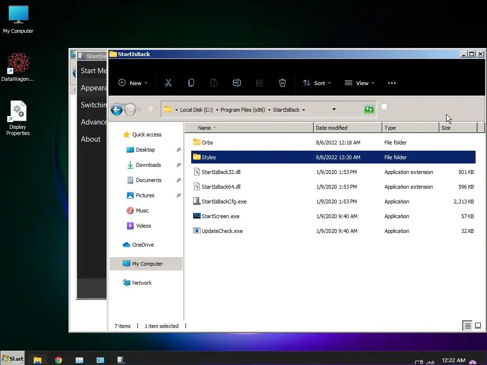Click the StartIsBack config taskbar icon

(121, 360)
